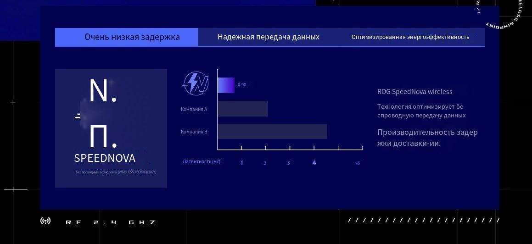Viewport: 532px width, 244px height.
Task: Click the Беспроводные технологии caption under logo
Action: click(116, 172)
